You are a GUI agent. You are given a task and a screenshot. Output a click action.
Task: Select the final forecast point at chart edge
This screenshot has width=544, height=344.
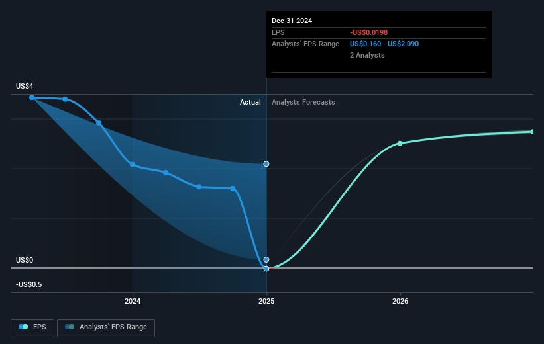(x=533, y=132)
